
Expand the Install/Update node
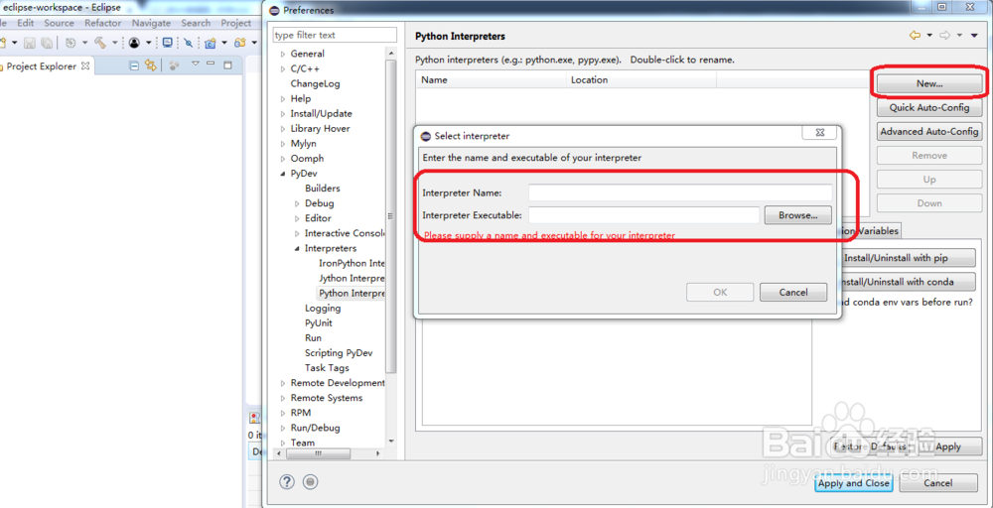click(x=283, y=114)
